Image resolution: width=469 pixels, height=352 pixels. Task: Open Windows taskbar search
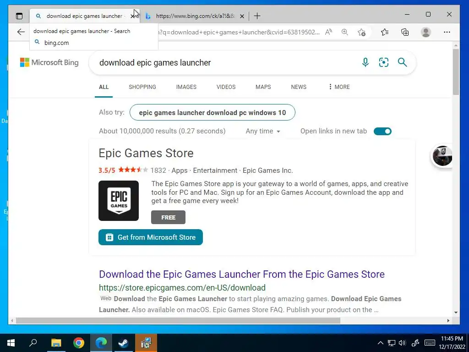pyautogui.click(x=33, y=343)
